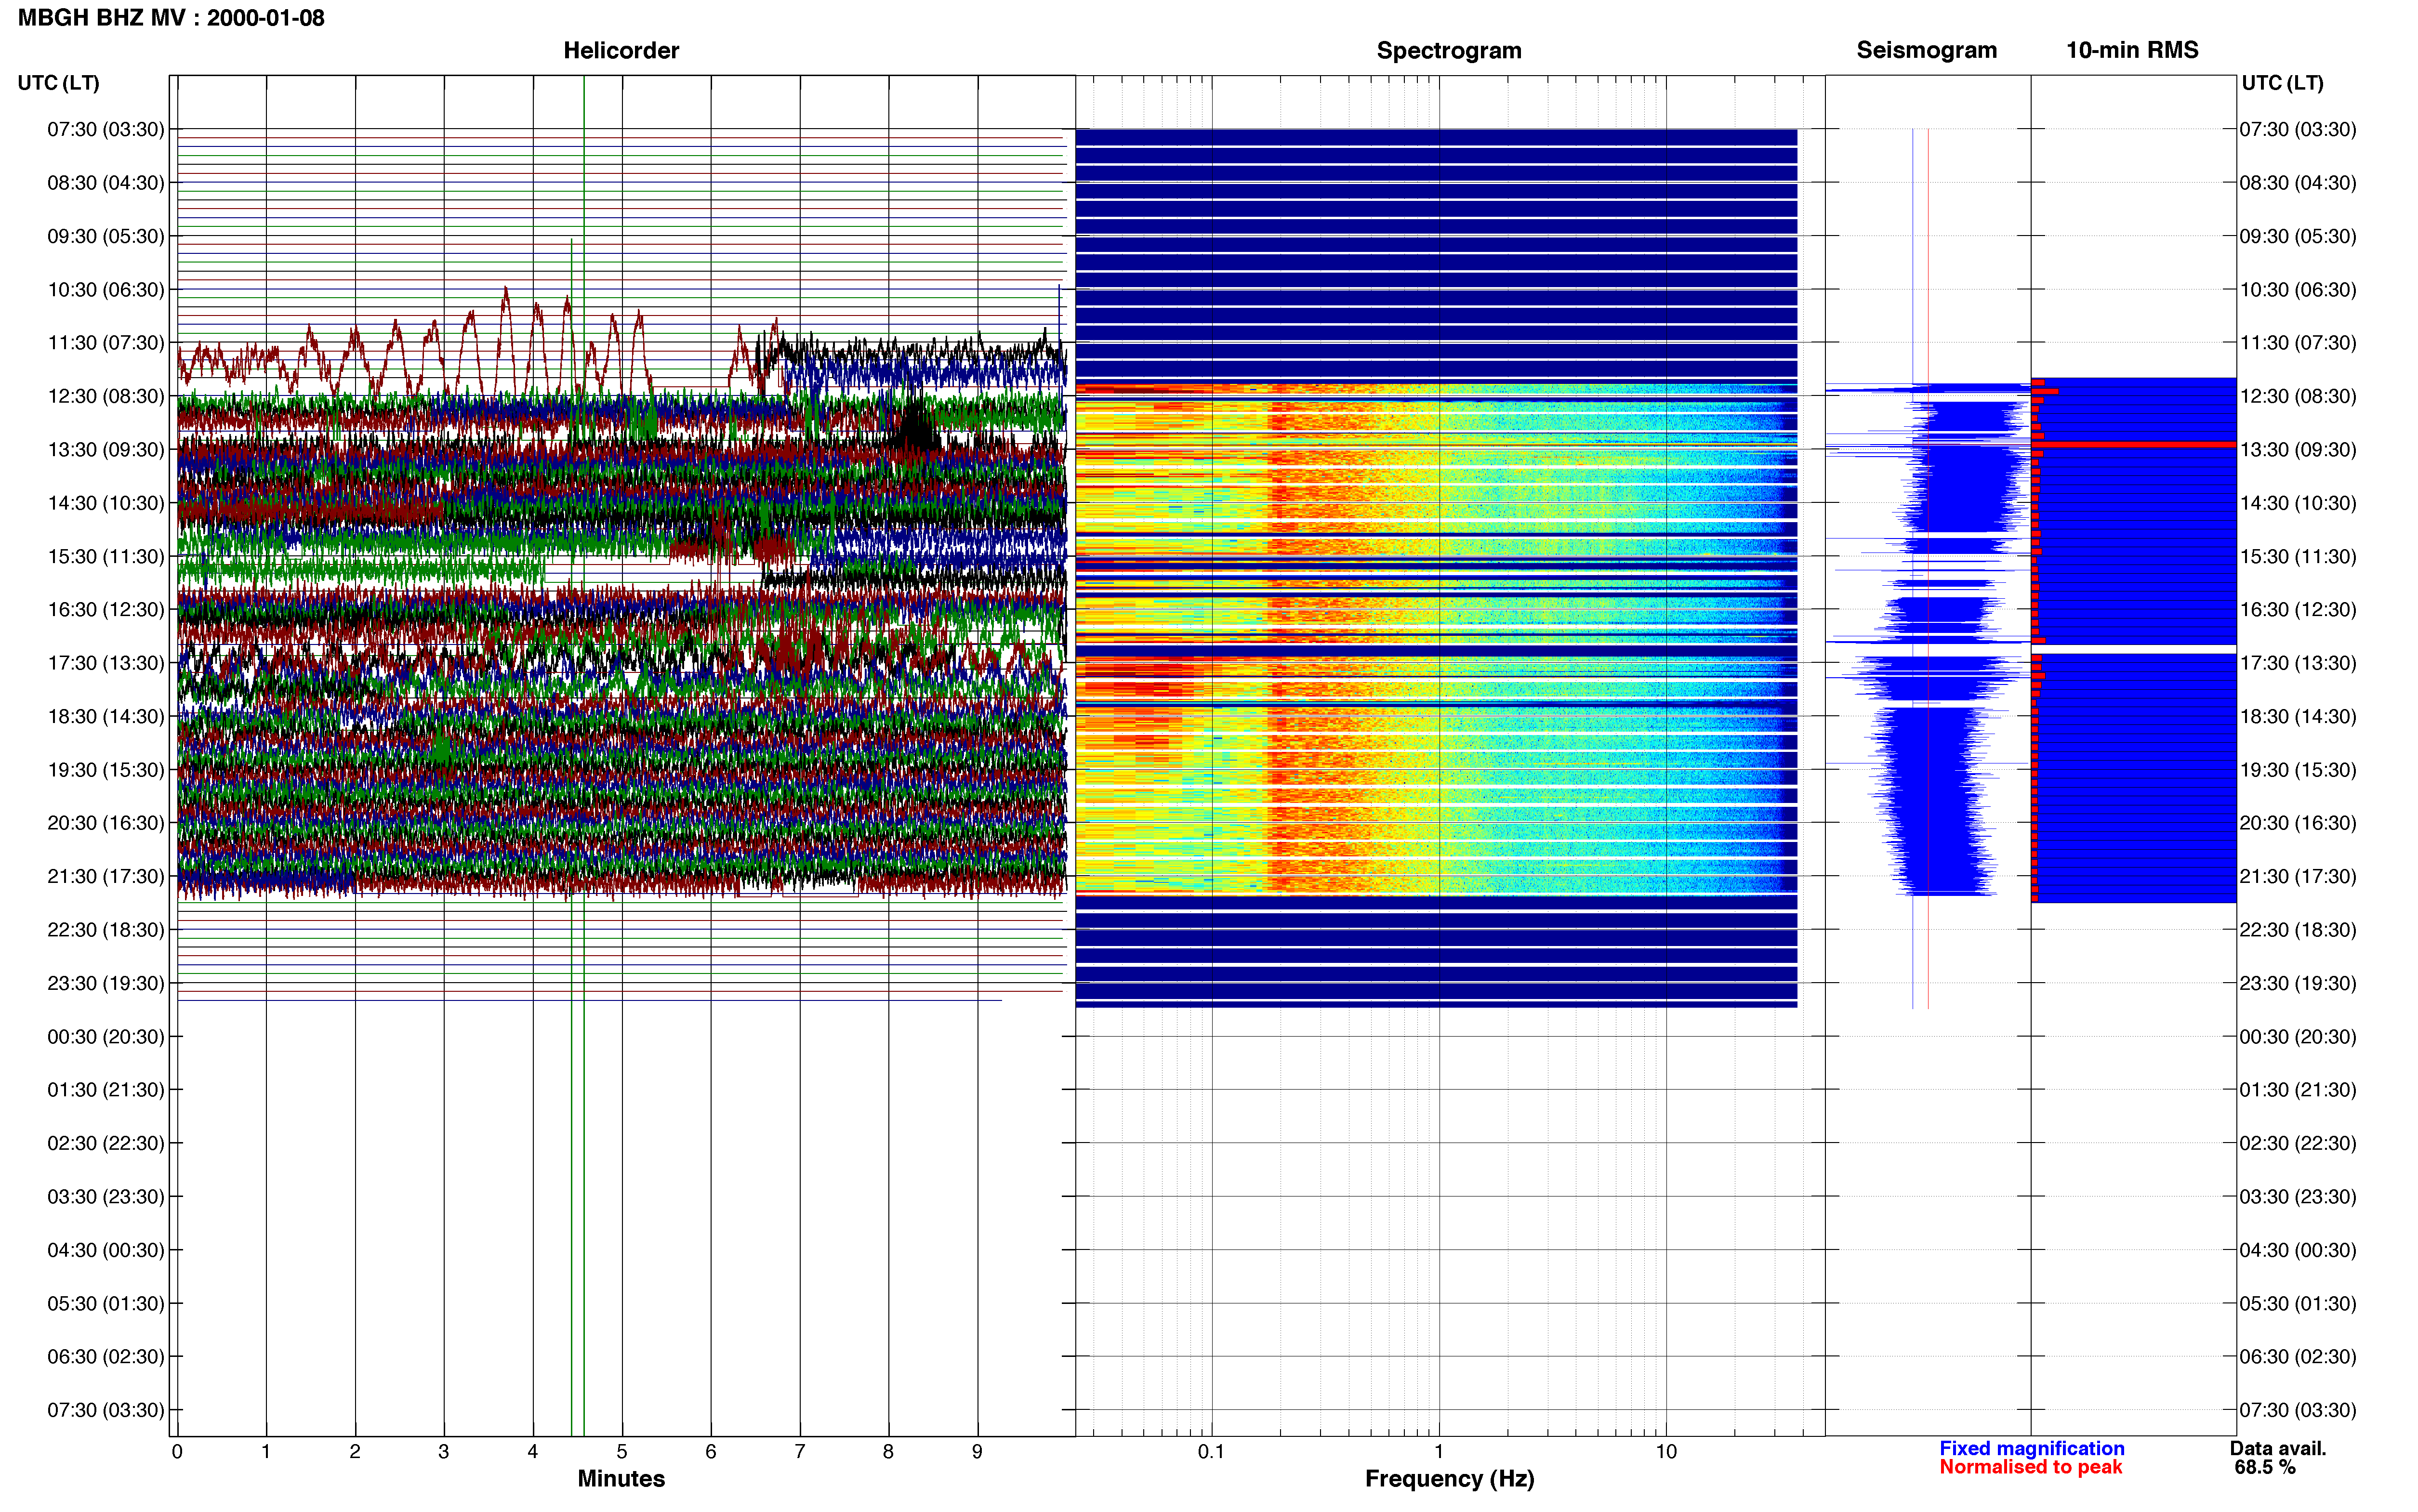Click the 0.1 frequency tick label
Screen dimensions: 2418x1512
click(x=1211, y=1451)
